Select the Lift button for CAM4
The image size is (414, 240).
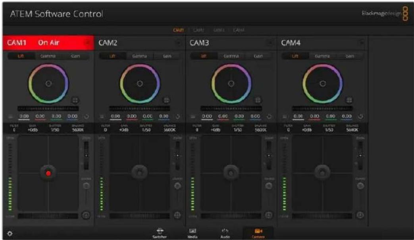click(295, 56)
